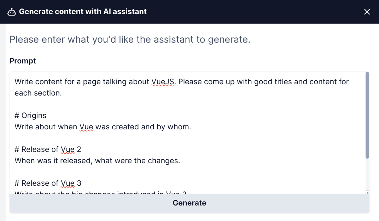This screenshot has width=379, height=221.
Task: Click the Prompt field label
Action: [23, 61]
